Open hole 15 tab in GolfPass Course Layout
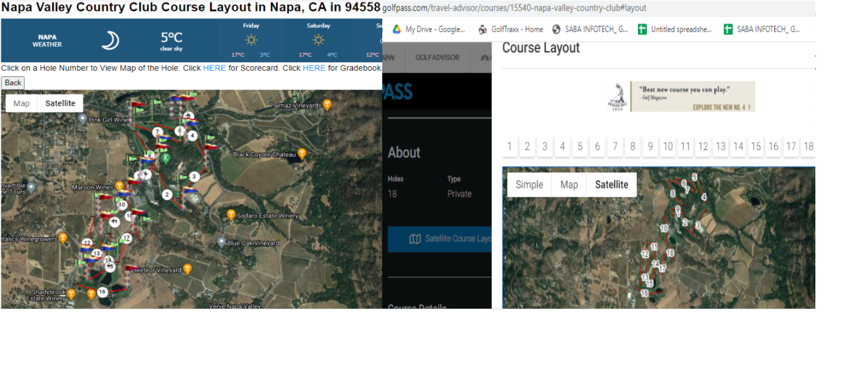Image resolution: width=851 pixels, height=378 pixels. 756,146
